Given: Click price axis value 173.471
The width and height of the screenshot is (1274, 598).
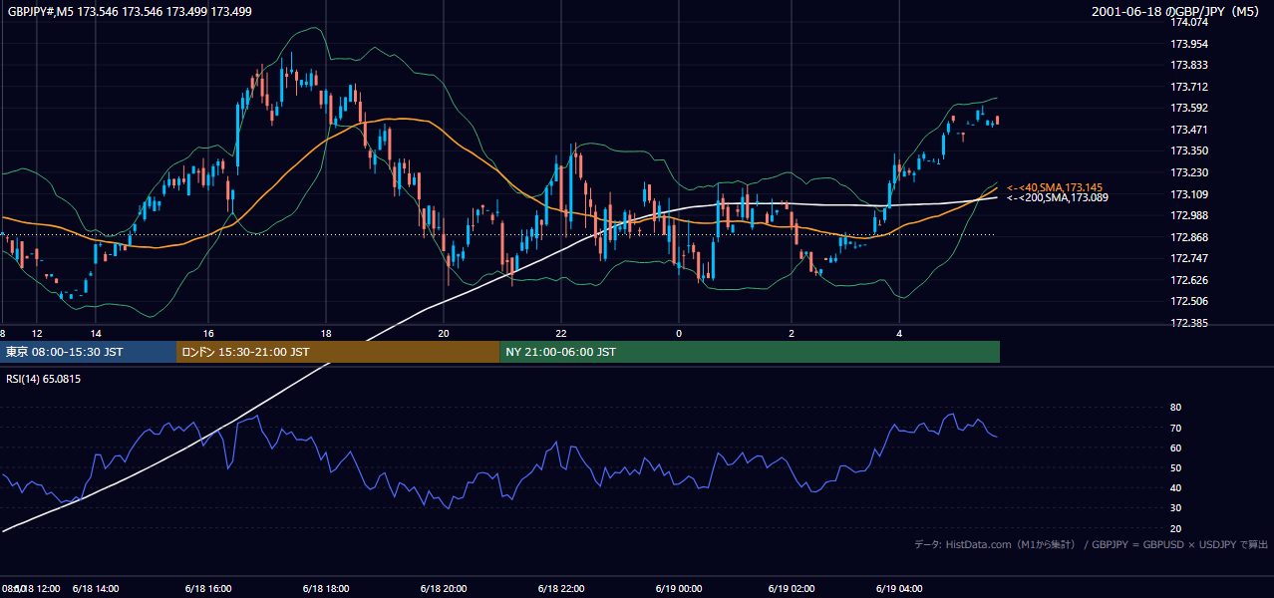Looking at the screenshot, I should click(x=1189, y=130).
